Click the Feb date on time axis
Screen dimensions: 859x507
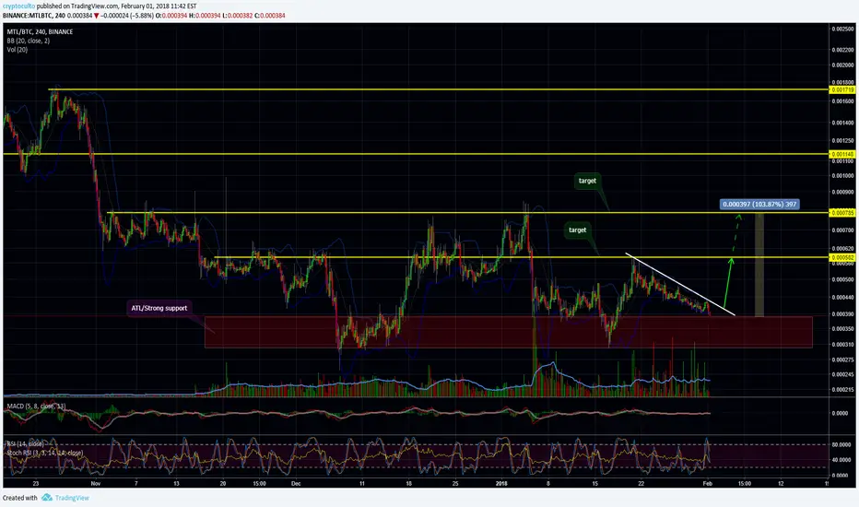(x=707, y=483)
